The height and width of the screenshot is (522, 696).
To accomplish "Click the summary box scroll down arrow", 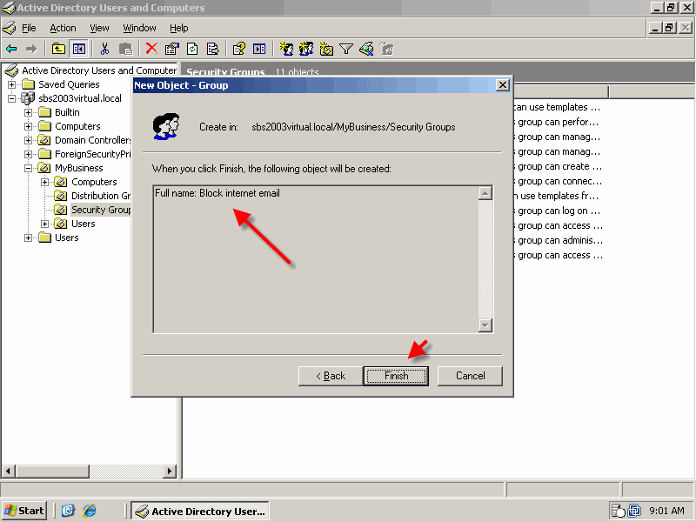I will pyautogui.click(x=485, y=325).
